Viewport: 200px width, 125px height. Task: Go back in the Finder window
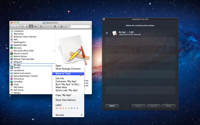tap(13, 26)
